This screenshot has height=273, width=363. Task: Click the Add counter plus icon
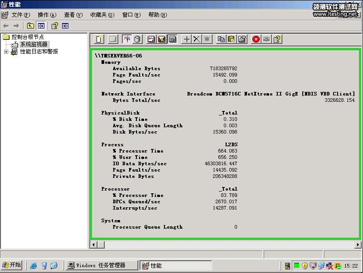[186, 39]
